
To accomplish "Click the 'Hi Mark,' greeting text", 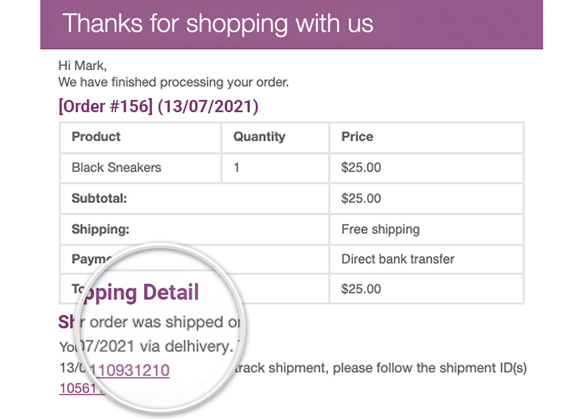I will point(82,65).
